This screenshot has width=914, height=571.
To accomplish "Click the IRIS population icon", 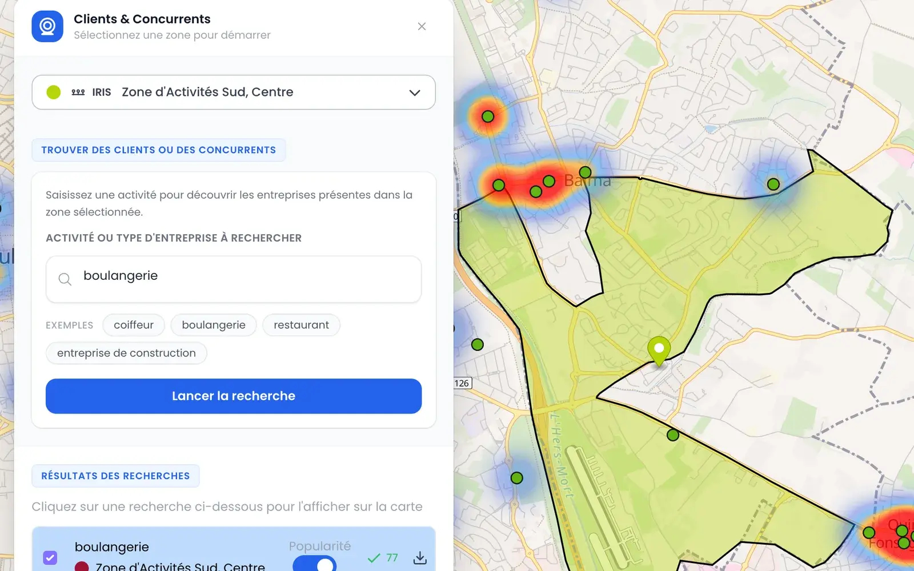I will 78,92.
